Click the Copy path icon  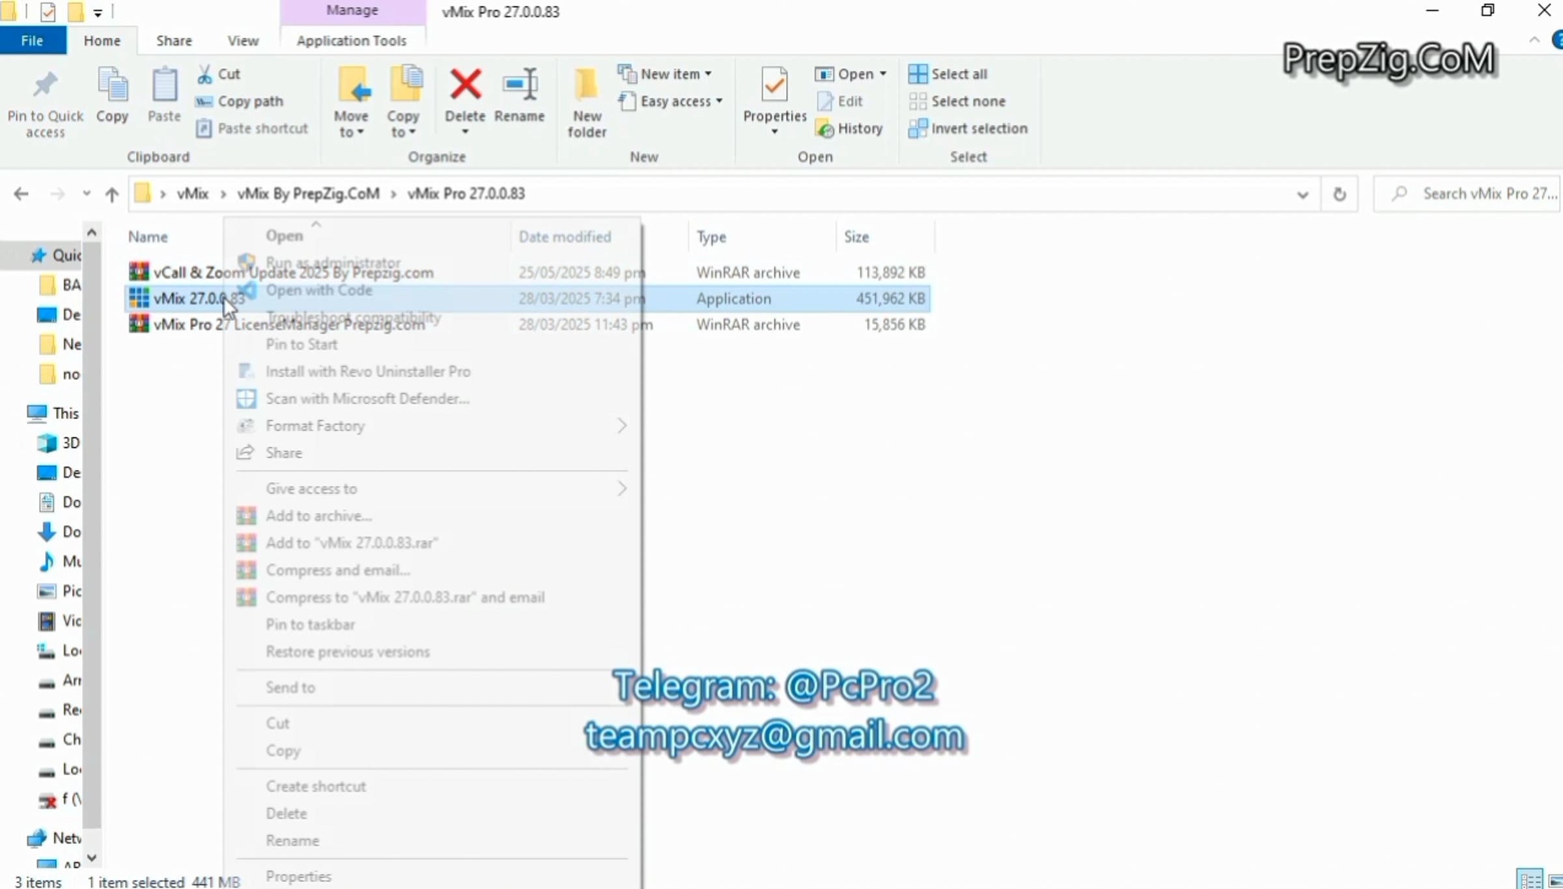[205, 102]
